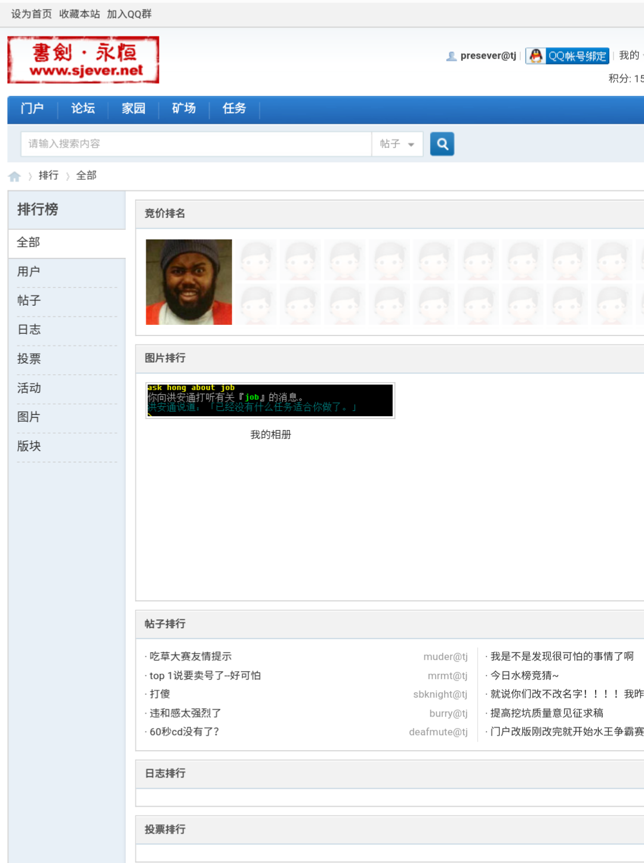Click the 竞价排名 section heading
This screenshot has height=863, width=644.
coord(165,213)
